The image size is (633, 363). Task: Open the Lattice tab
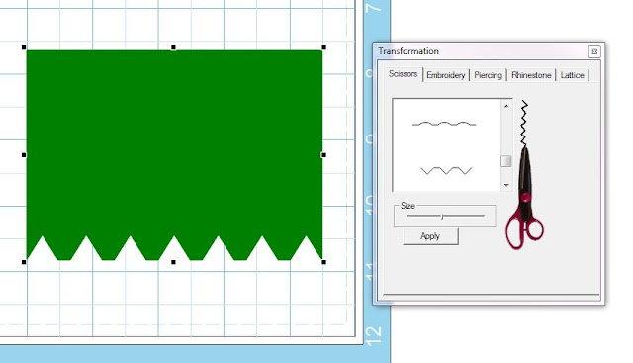tap(572, 75)
